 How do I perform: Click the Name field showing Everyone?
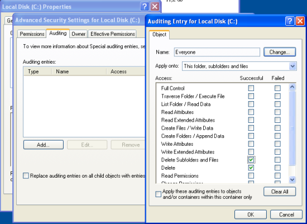point(217,52)
